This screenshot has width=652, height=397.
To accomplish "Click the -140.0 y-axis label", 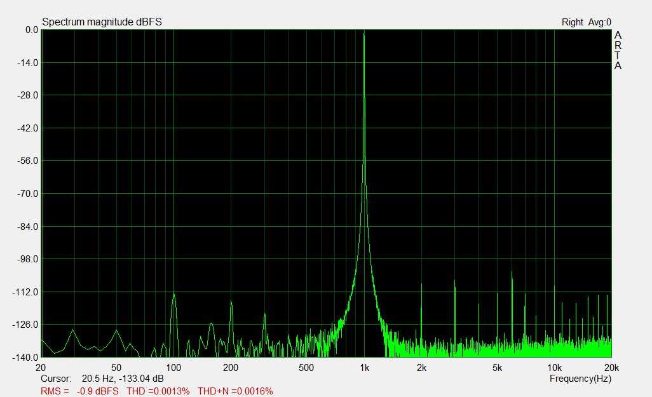I will click(25, 357).
